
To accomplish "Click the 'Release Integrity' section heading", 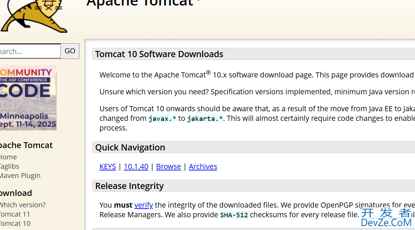I will pyautogui.click(x=129, y=186).
